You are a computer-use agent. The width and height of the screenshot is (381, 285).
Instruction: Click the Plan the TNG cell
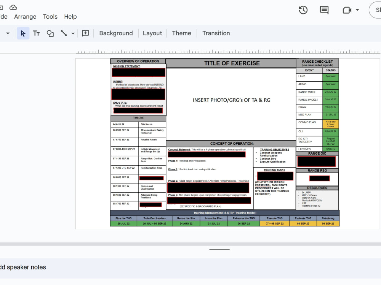click(x=123, y=218)
